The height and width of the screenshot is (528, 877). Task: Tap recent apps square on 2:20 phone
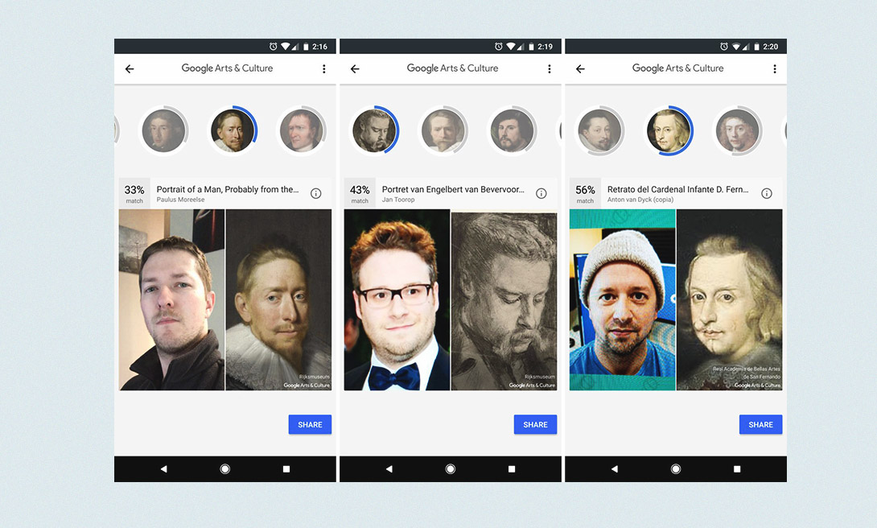pyautogui.click(x=737, y=468)
